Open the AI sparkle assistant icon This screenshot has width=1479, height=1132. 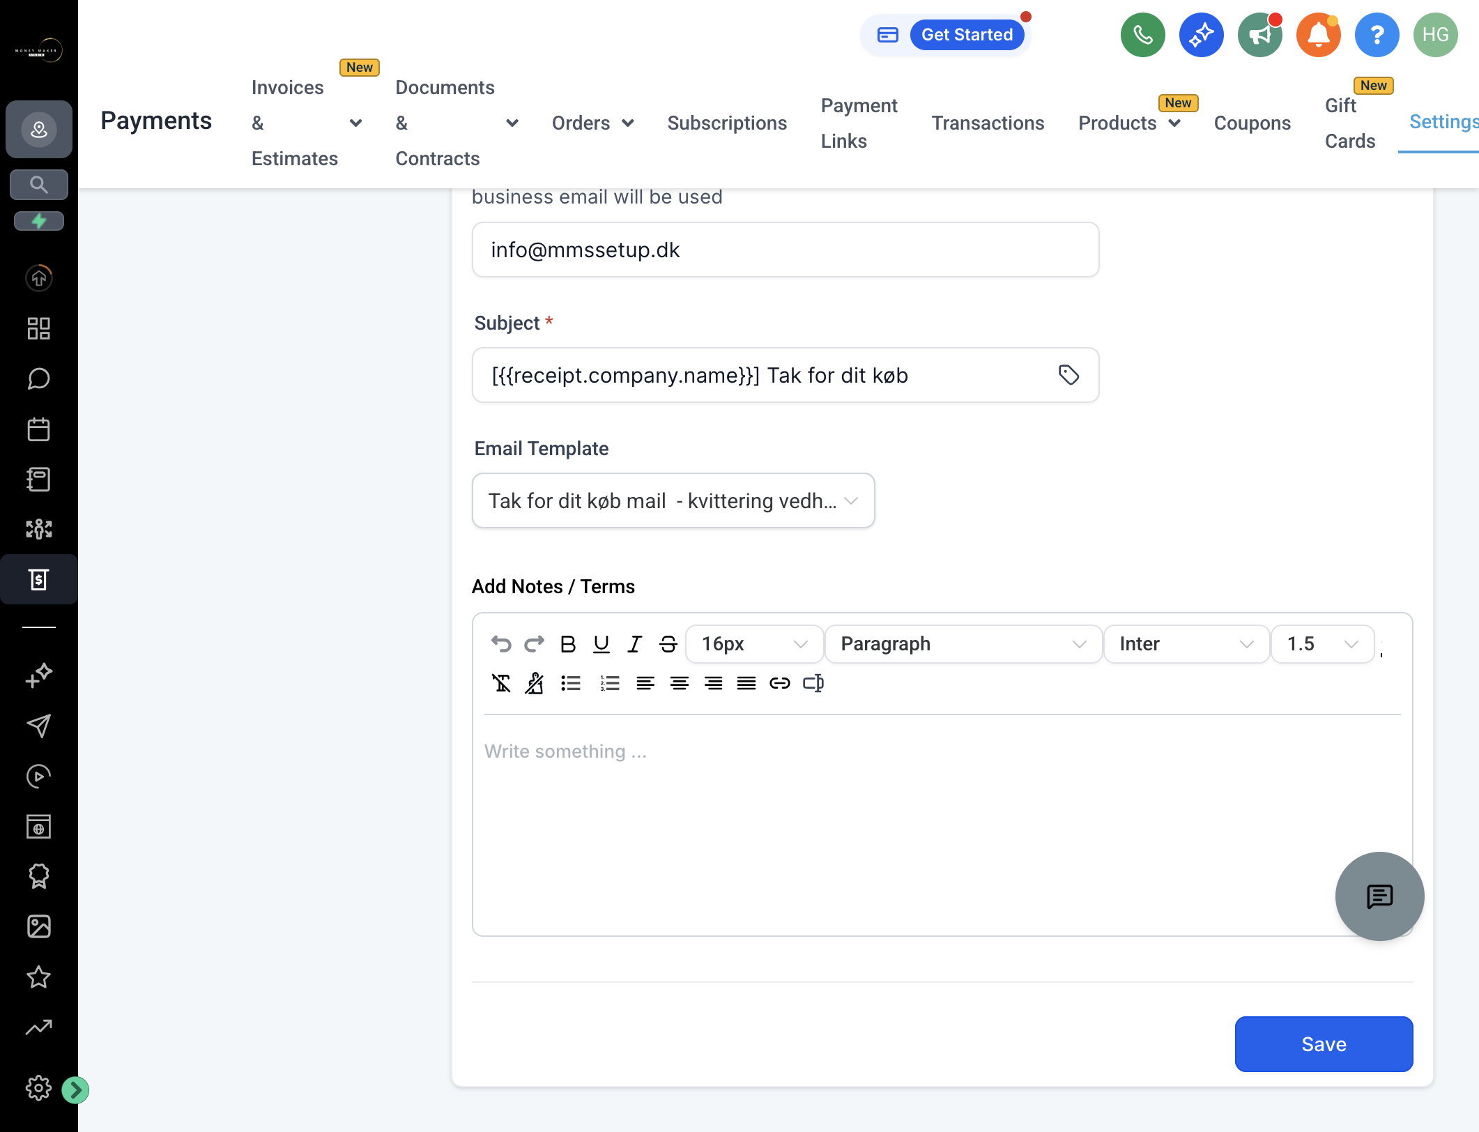(1202, 35)
